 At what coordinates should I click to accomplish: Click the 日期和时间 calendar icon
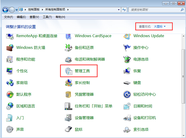click(127, 106)
